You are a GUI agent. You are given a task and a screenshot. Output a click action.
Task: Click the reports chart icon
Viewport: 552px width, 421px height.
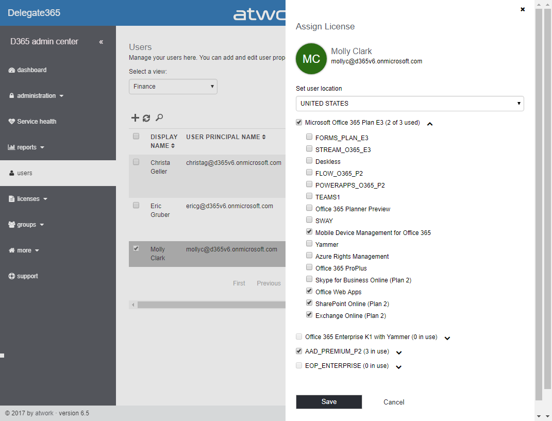point(12,147)
